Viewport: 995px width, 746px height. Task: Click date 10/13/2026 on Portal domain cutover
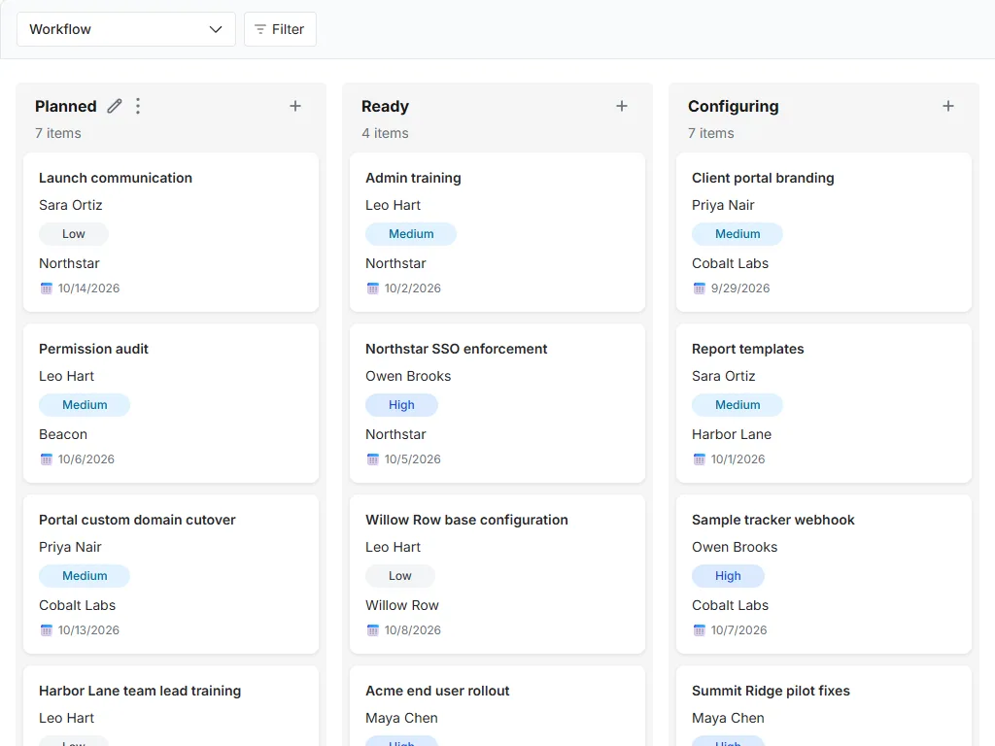coord(88,630)
